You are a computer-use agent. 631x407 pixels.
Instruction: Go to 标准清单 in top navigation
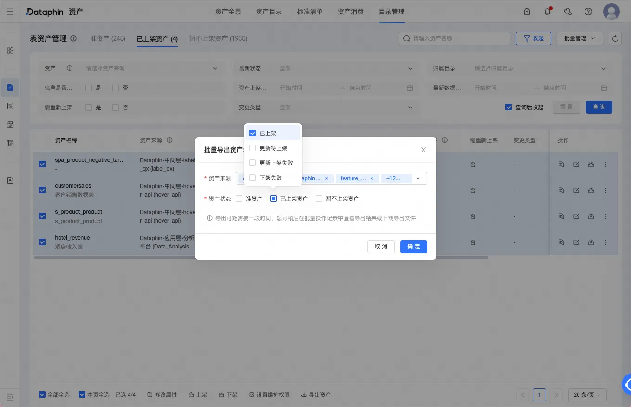pos(310,12)
